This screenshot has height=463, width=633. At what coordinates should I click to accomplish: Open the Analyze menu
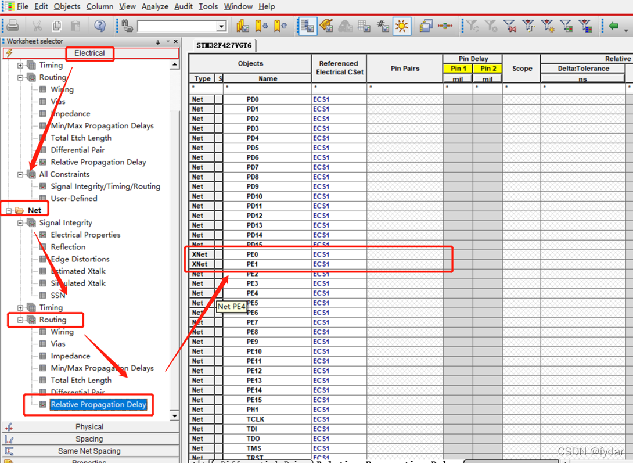pos(154,6)
